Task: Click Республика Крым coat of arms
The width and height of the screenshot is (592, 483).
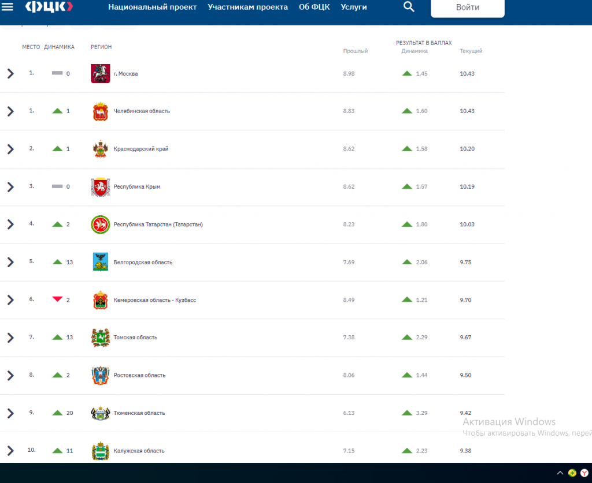Action: pos(101,187)
